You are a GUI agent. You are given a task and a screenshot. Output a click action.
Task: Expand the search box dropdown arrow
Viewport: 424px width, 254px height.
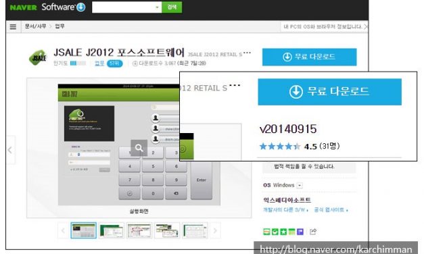pyautogui.click(x=157, y=7)
